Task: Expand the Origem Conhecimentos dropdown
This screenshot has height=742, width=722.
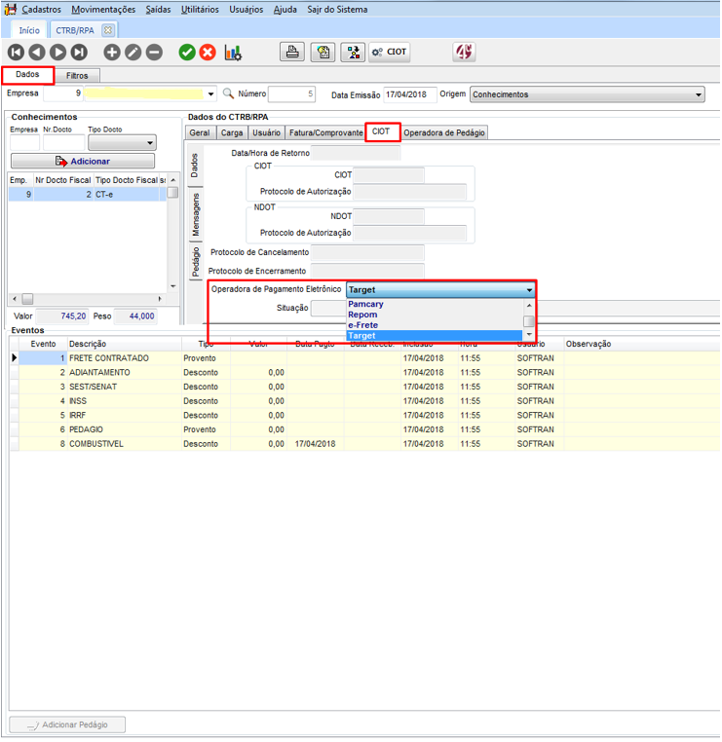Action: click(x=699, y=94)
